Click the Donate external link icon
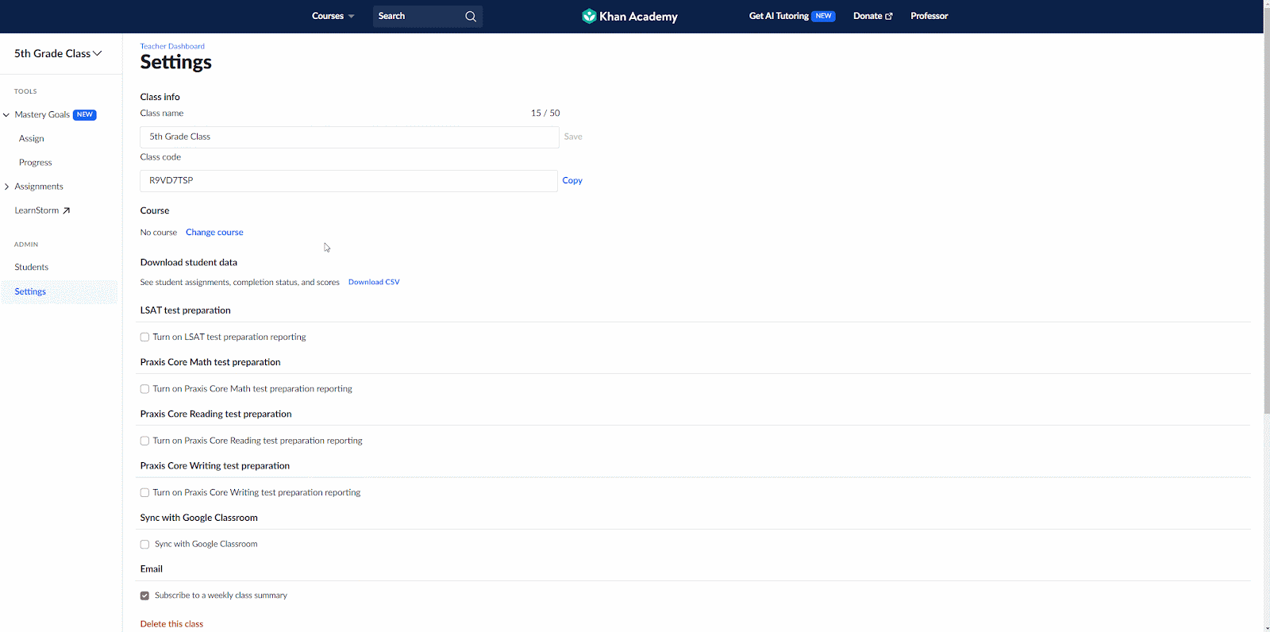Image resolution: width=1270 pixels, height=632 pixels. pyautogui.click(x=889, y=17)
